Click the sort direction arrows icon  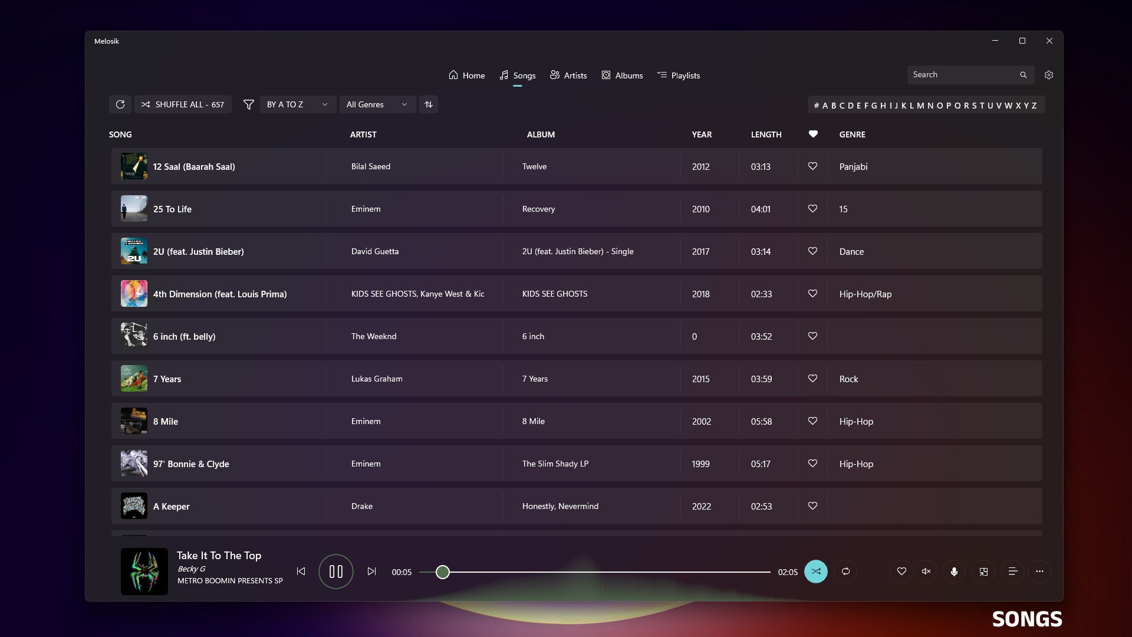point(428,104)
